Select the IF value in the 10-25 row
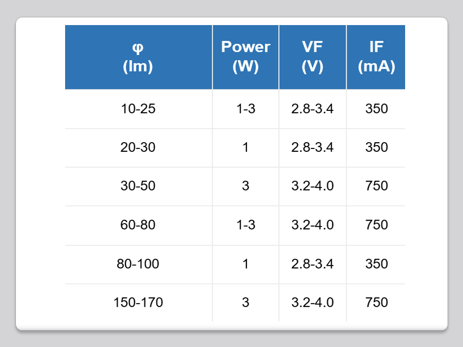The height and width of the screenshot is (347, 463). (376, 109)
